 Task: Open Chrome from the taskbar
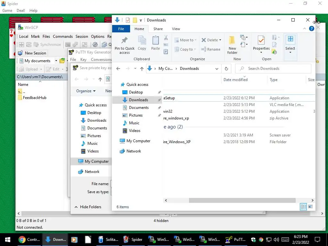pos(29,240)
